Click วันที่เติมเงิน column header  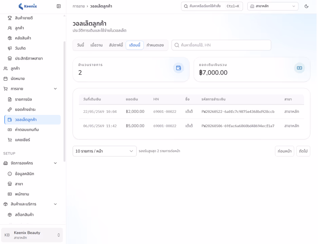click(x=92, y=99)
